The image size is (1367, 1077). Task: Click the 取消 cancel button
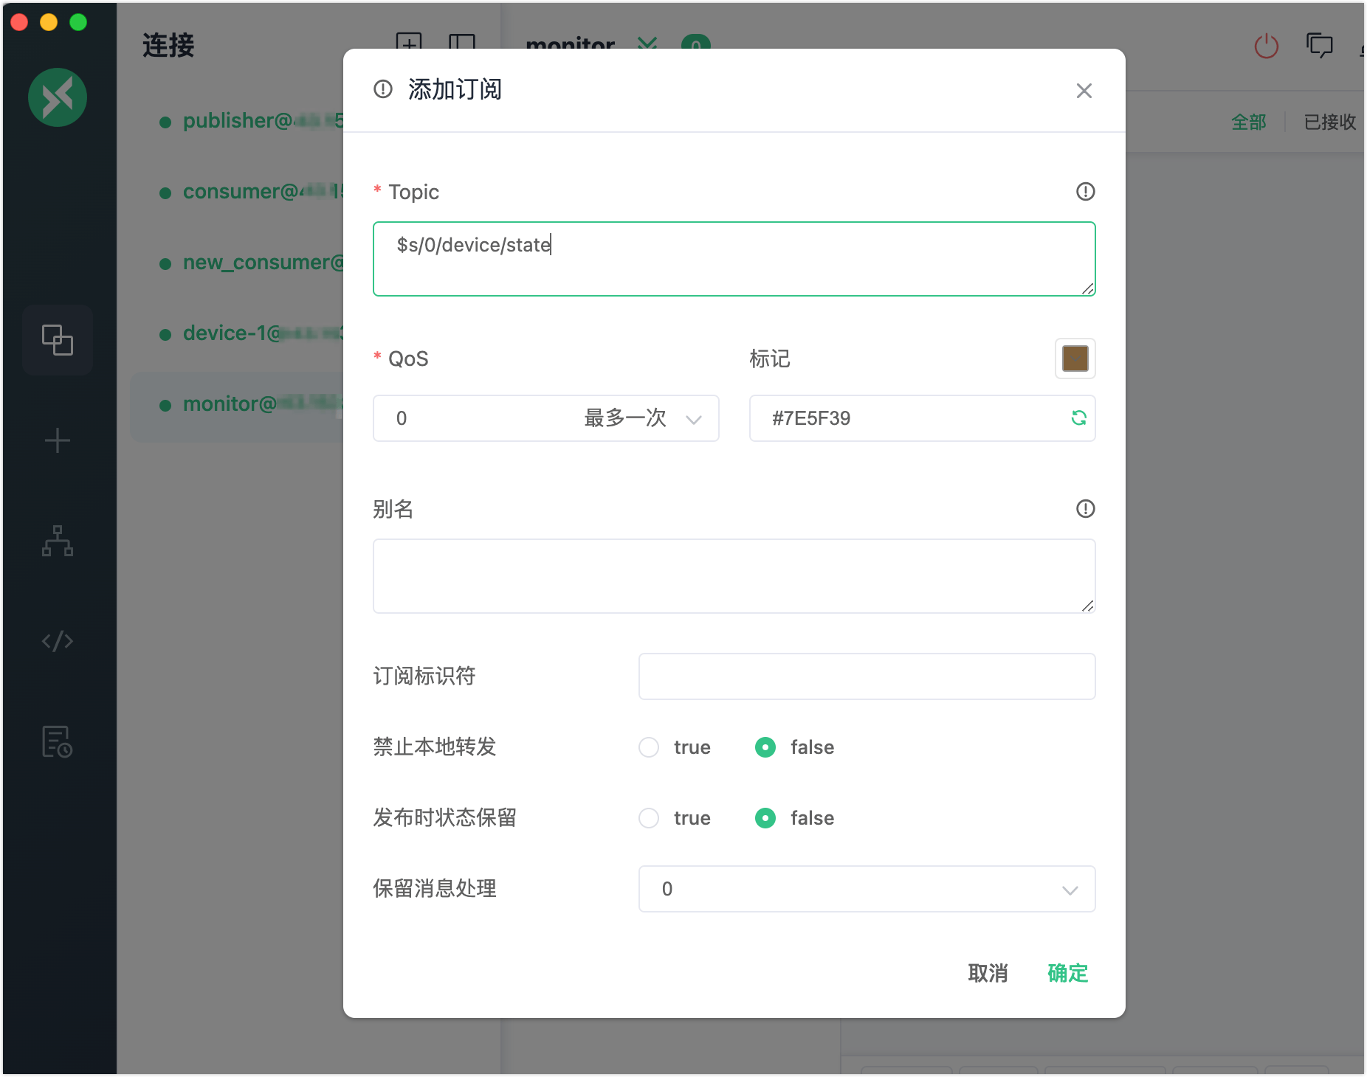tap(988, 973)
